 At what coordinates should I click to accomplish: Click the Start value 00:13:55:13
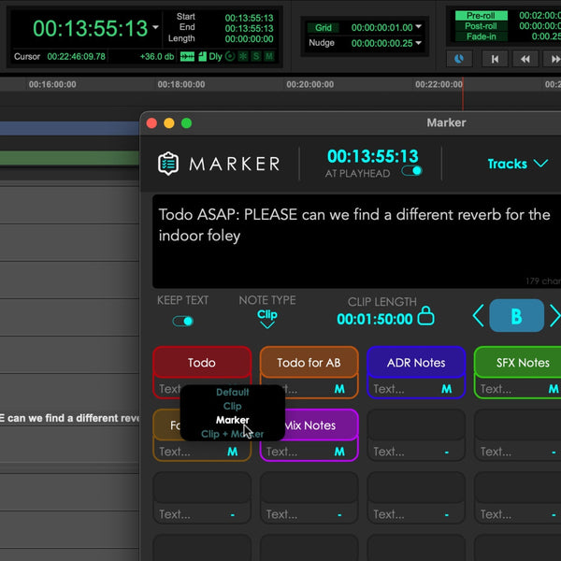(249, 18)
